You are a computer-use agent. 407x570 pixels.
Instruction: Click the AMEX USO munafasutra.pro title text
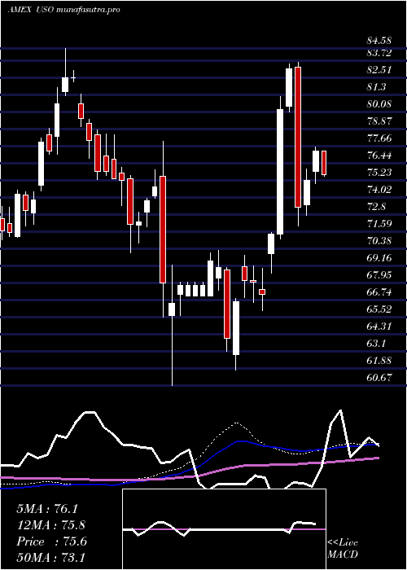pos(63,10)
